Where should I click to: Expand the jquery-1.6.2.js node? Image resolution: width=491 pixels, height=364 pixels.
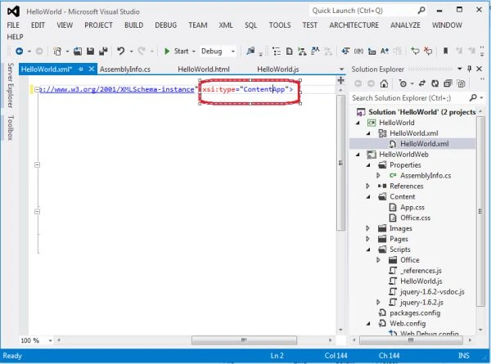pyautogui.click(x=378, y=303)
